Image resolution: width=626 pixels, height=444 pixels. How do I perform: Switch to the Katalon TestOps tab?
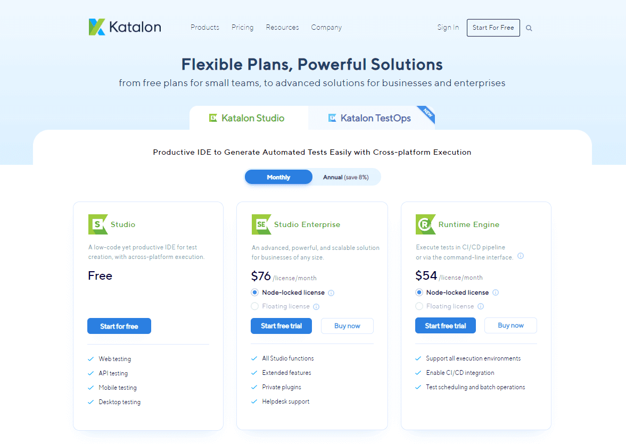pos(370,118)
